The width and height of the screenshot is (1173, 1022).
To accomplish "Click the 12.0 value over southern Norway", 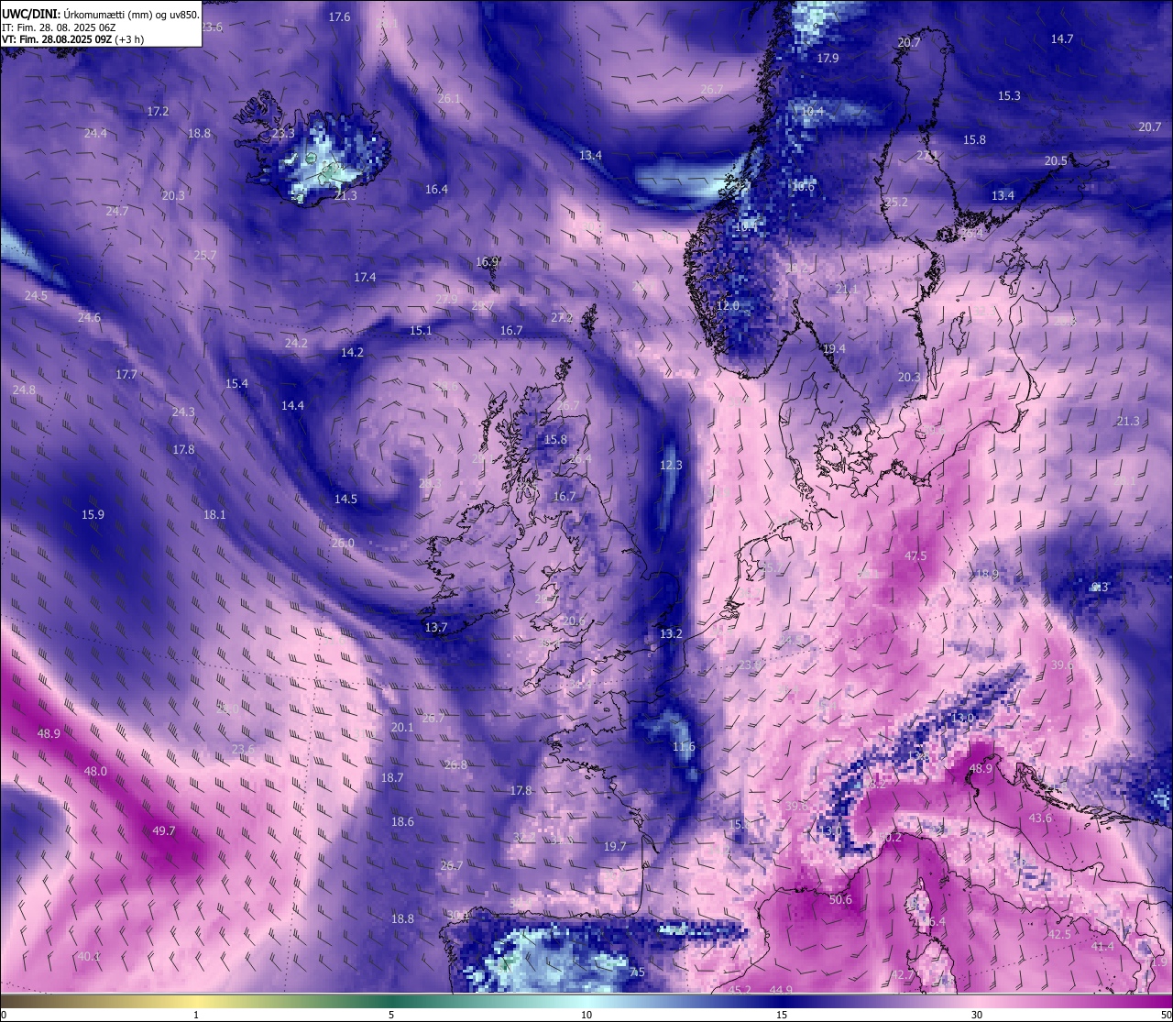I will coord(728,306).
